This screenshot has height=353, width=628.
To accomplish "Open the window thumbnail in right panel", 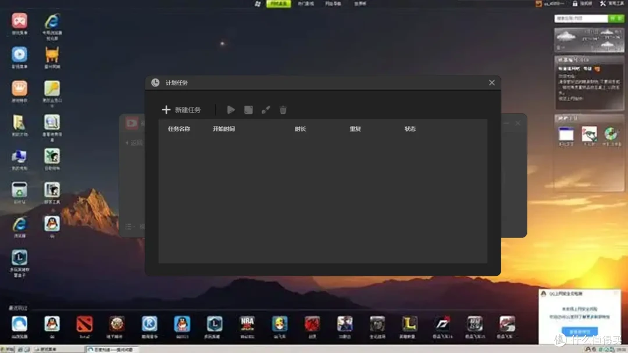I will [566, 135].
